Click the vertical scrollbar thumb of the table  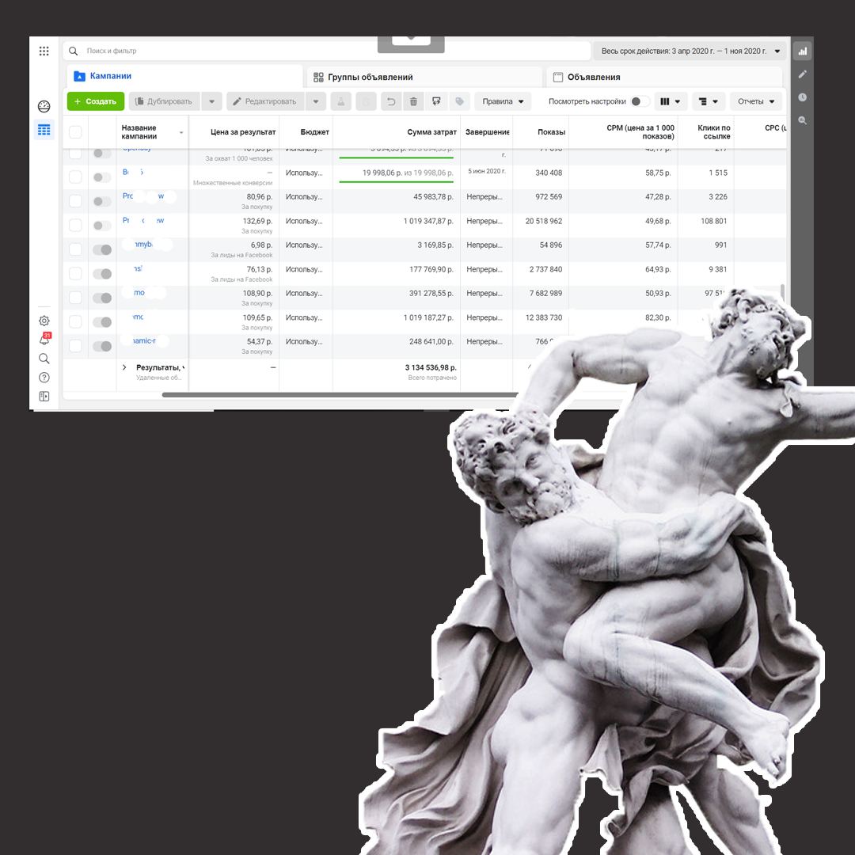[783, 291]
